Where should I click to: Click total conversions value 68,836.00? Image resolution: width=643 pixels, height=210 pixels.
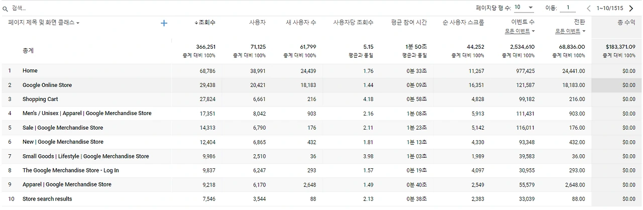pyautogui.click(x=572, y=47)
